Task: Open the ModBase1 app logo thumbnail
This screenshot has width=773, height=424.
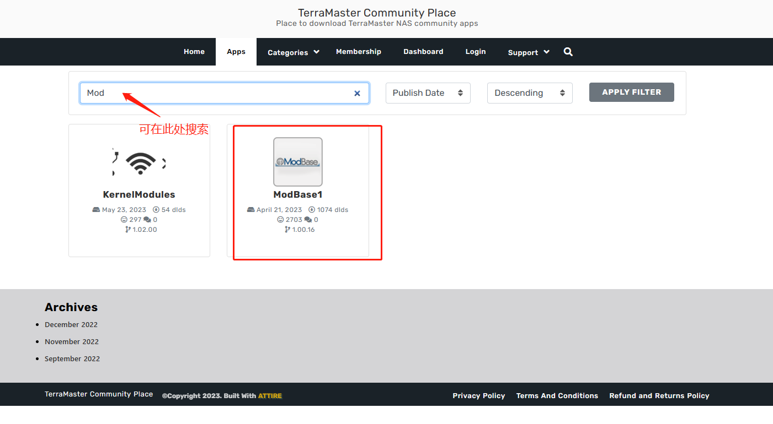Action: pos(298,162)
